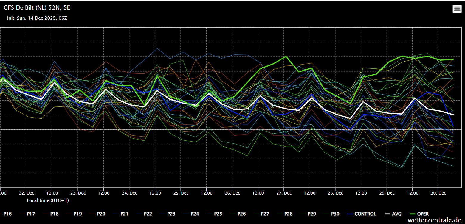
Task: Click the 27. Dec axis label
Action: [x=284, y=193]
